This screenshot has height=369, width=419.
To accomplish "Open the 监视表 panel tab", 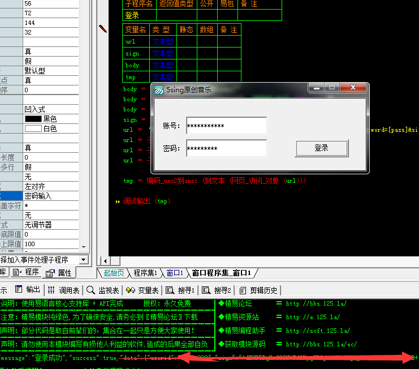I will (102, 290).
